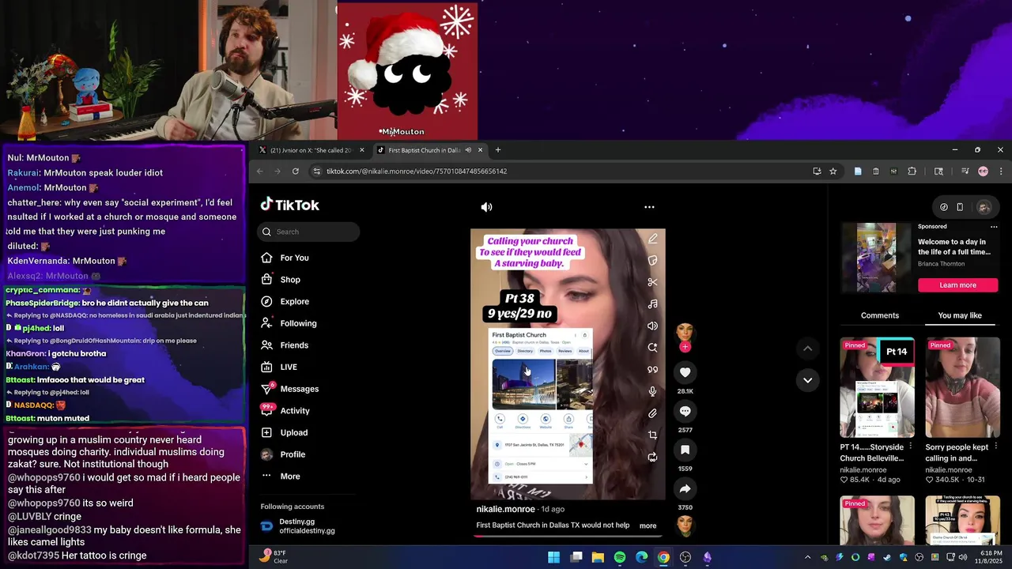The width and height of the screenshot is (1012, 569).
Task: Click the browser address bar URL
Action: [x=417, y=171]
